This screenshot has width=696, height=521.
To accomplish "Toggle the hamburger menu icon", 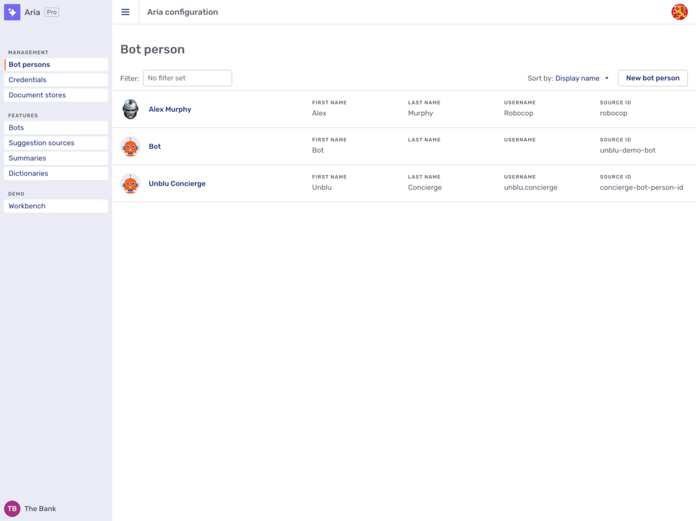I will click(125, 12).
